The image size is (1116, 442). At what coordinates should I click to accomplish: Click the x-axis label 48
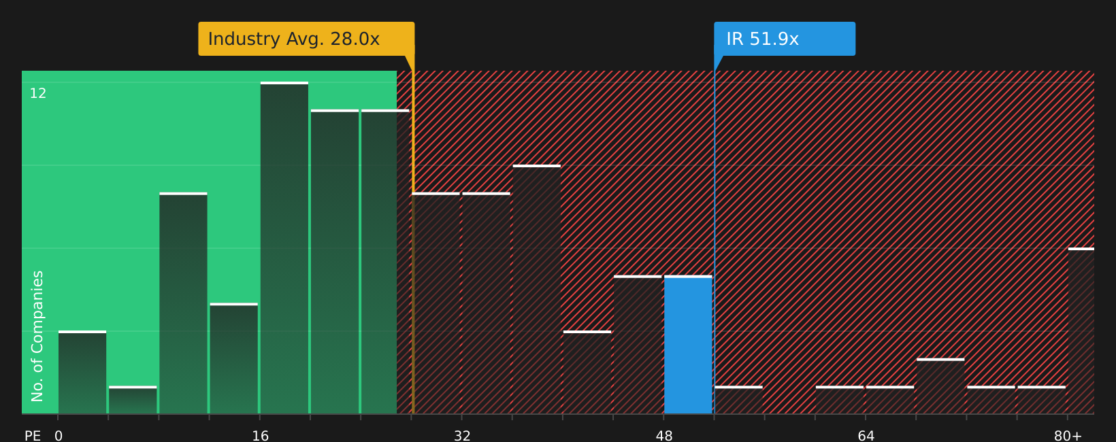tap(664, 436)
